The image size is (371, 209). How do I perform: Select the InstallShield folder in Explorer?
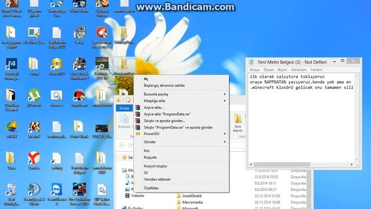[x=190, y=196]
